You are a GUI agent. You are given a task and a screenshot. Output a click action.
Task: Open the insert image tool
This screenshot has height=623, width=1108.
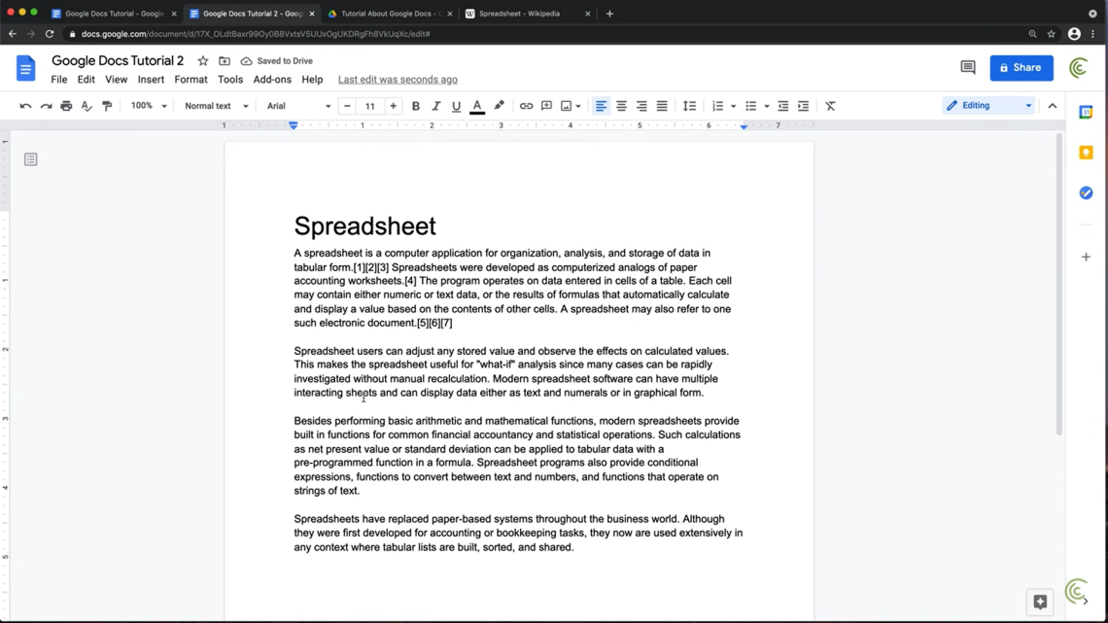(568, 106)
